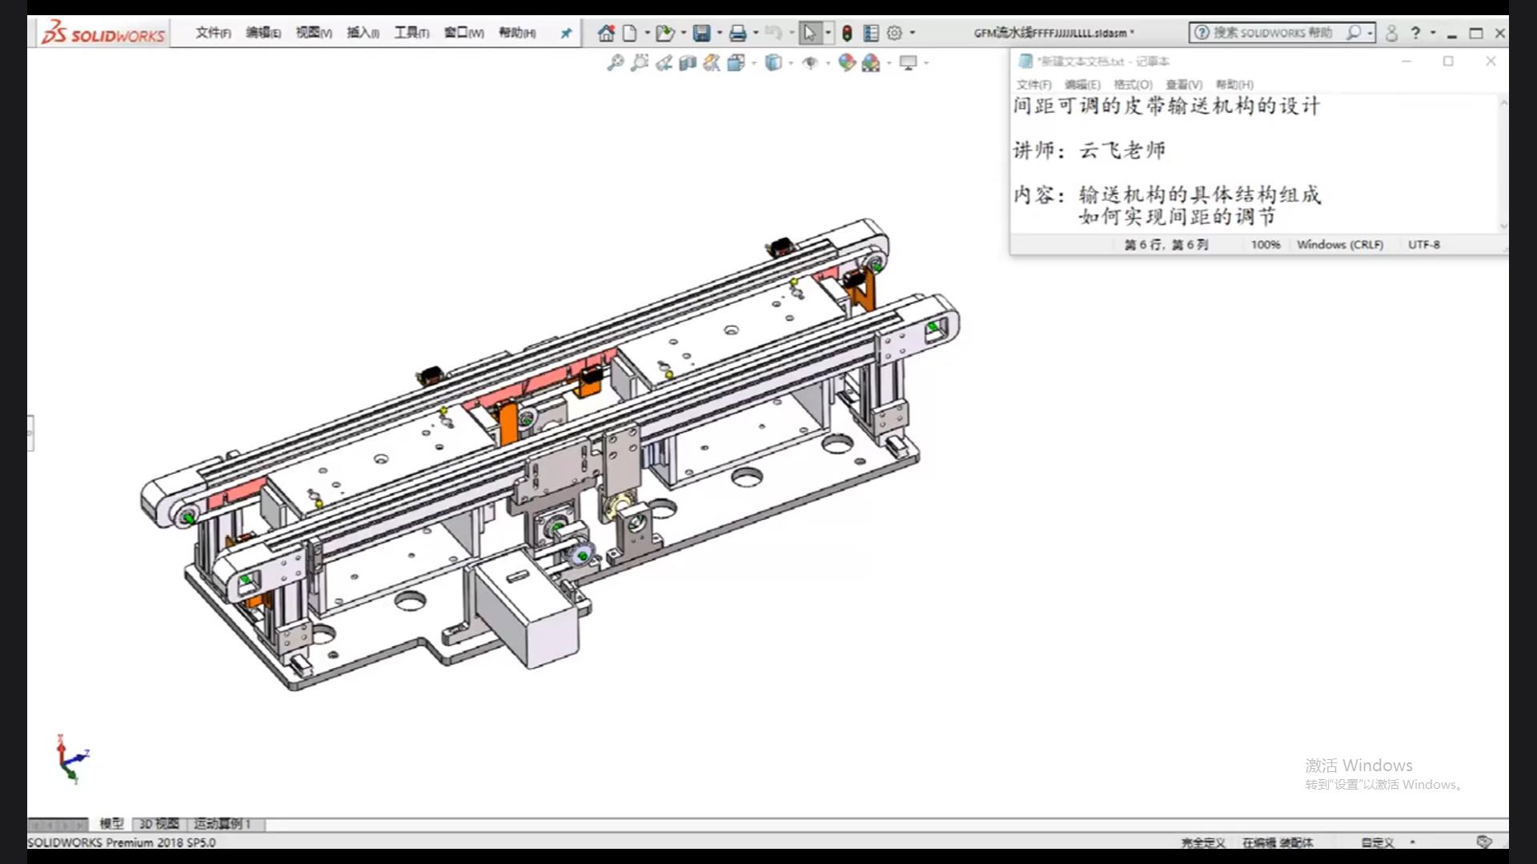The image size is (1537, 864).
Task: Click the Apply Scene icon
Action: coord(871,62)
